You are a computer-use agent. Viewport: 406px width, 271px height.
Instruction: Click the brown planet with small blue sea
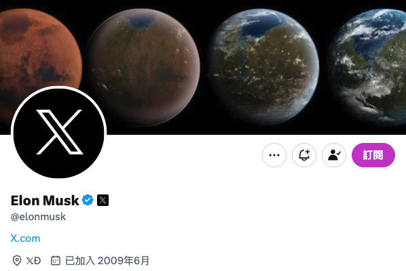click(144, 67)
